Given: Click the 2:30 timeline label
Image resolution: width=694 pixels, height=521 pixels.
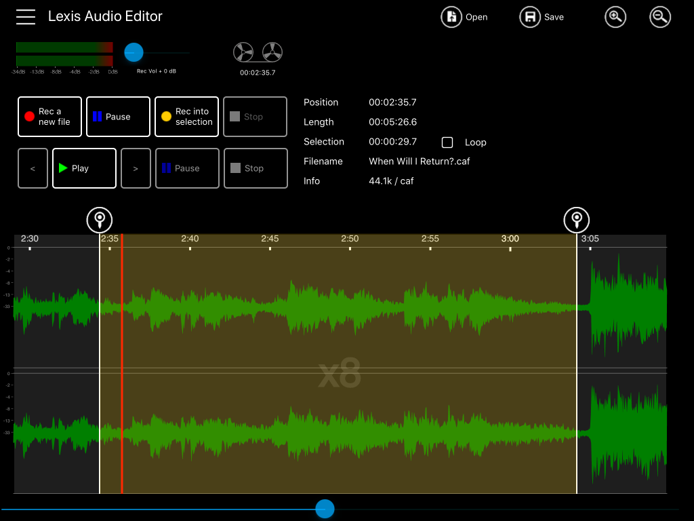Looking at the screenshot, I should pyautogui.click(x=30, y=239).
